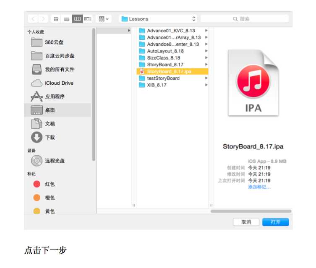Click the 取消 cancel button
316x268 pixels.
pyautogui.click(x=246, y=222)
